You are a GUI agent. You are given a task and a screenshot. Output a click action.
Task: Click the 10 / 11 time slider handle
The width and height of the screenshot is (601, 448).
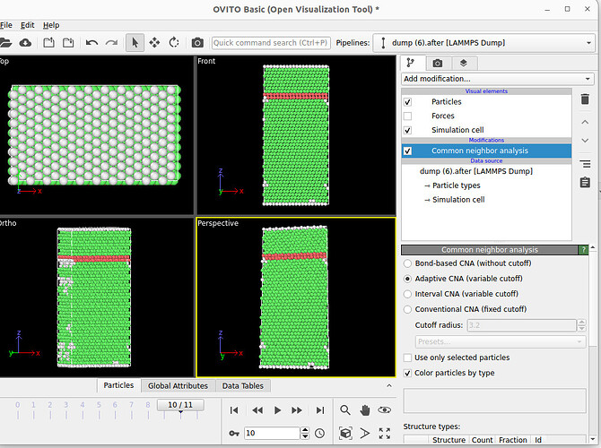(180, 405)
